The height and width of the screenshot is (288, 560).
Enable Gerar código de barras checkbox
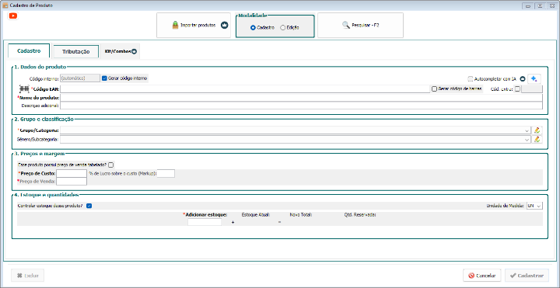[434, 88]
